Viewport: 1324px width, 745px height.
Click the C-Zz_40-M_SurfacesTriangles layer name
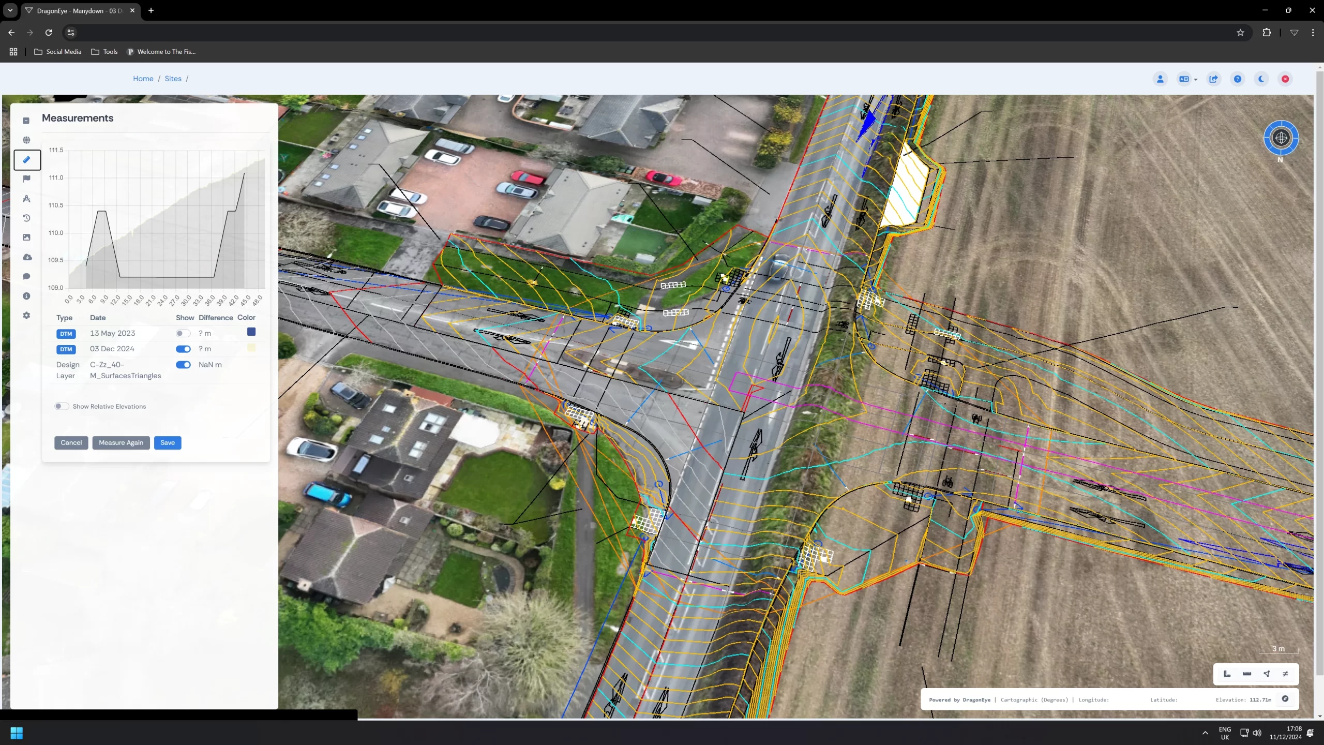[125, 370]
